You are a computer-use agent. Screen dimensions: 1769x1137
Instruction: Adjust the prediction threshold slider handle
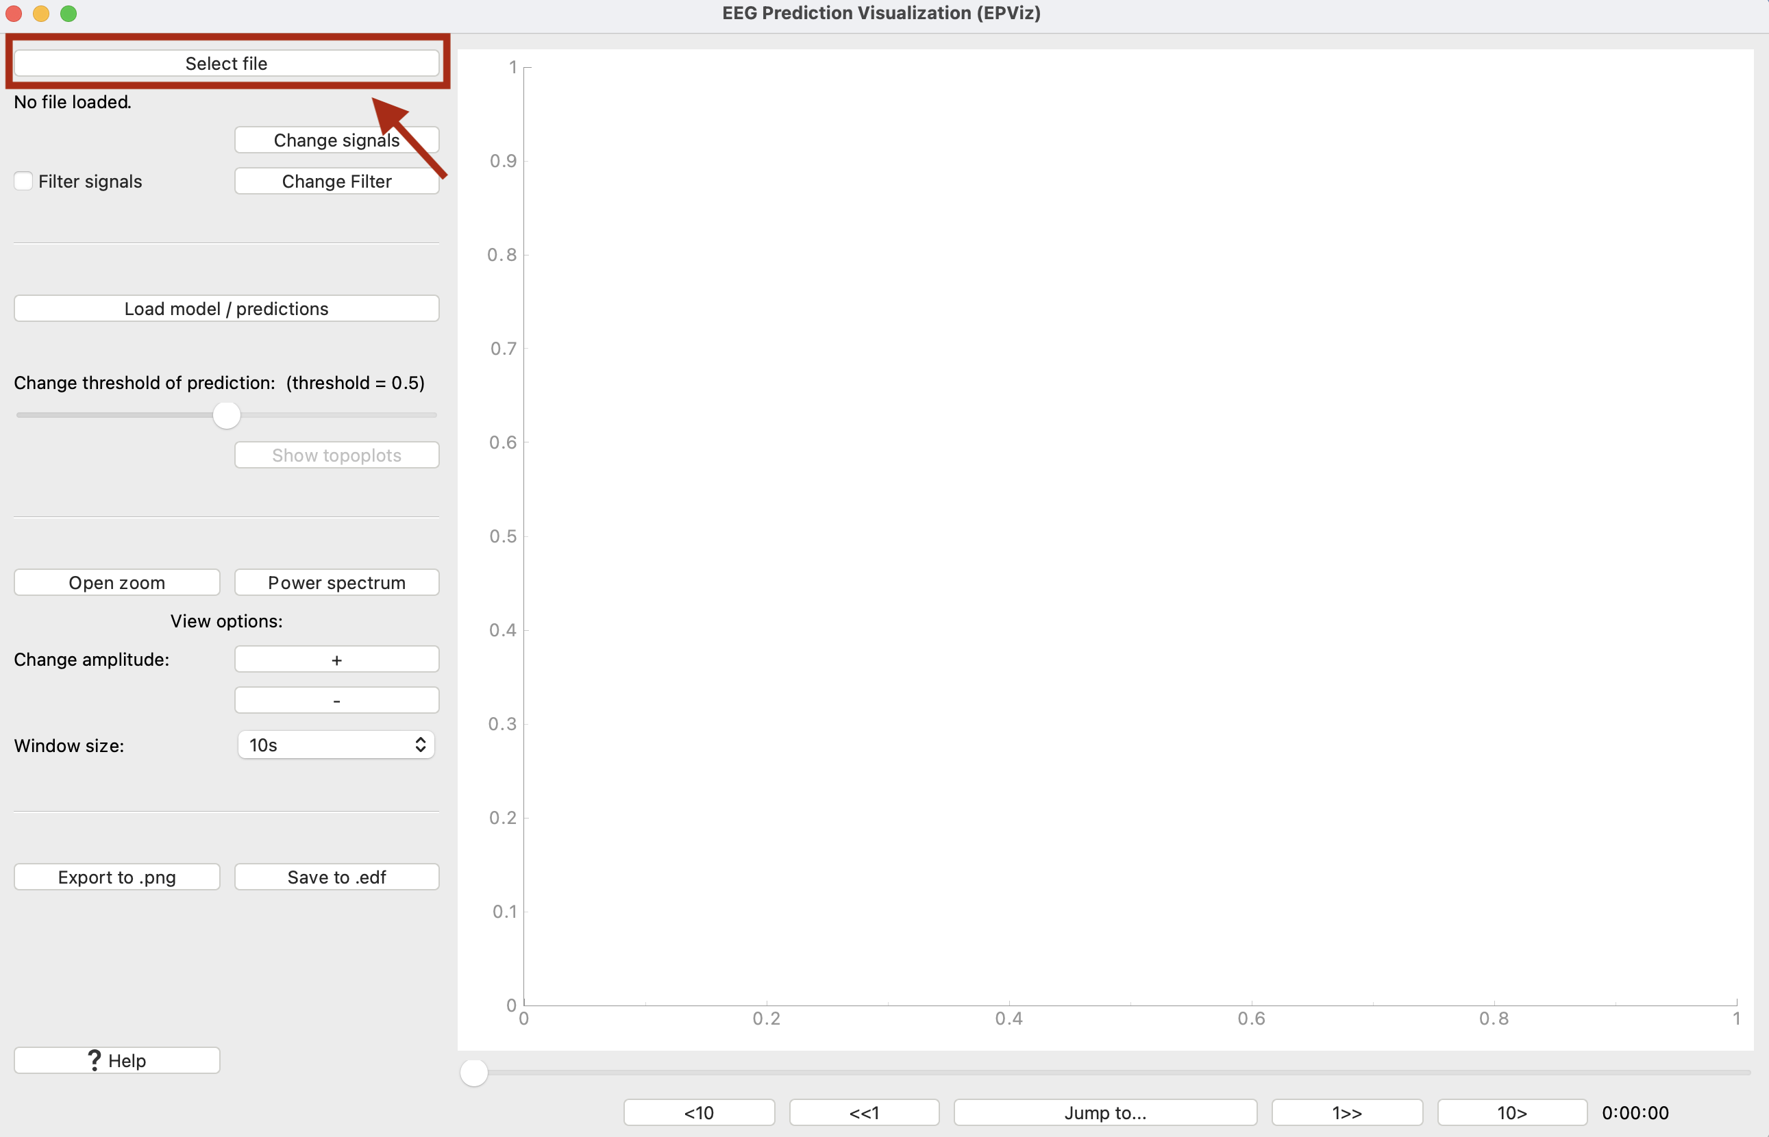pyautogui.click(x=227, y=416)
